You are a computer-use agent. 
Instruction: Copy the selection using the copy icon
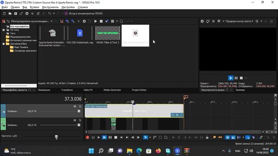point(38,13)
